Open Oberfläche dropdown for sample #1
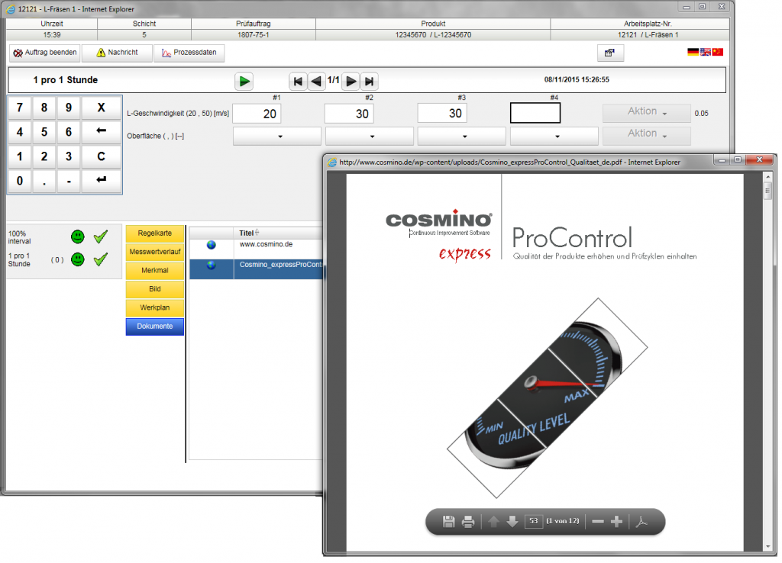Image resolution: width=782 pixels, height=563 pixels. point(276,136)
